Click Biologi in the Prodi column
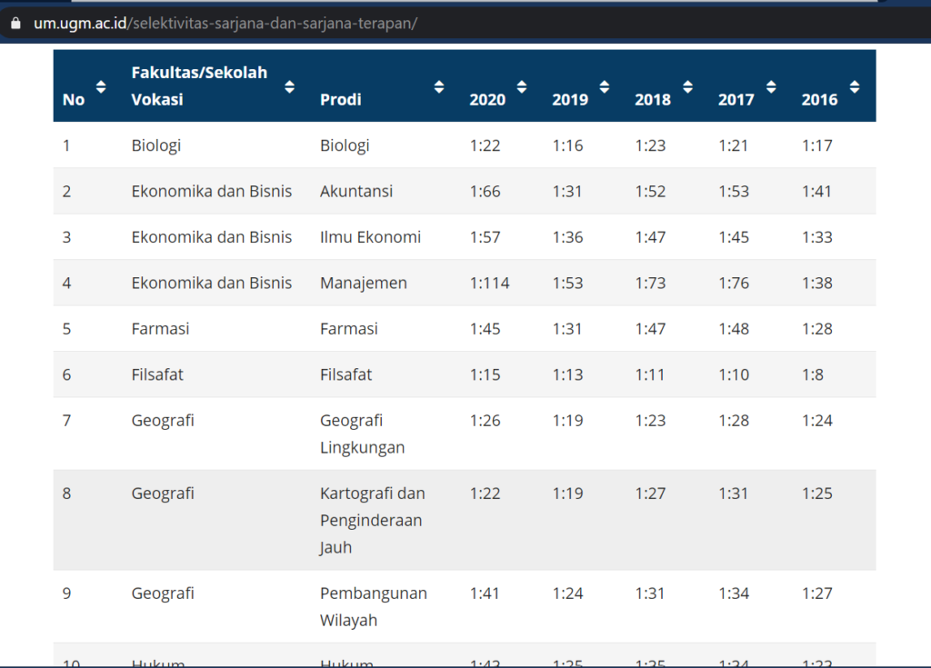The height and width of the screenshot is (668, 931). (x=345, y=145)
